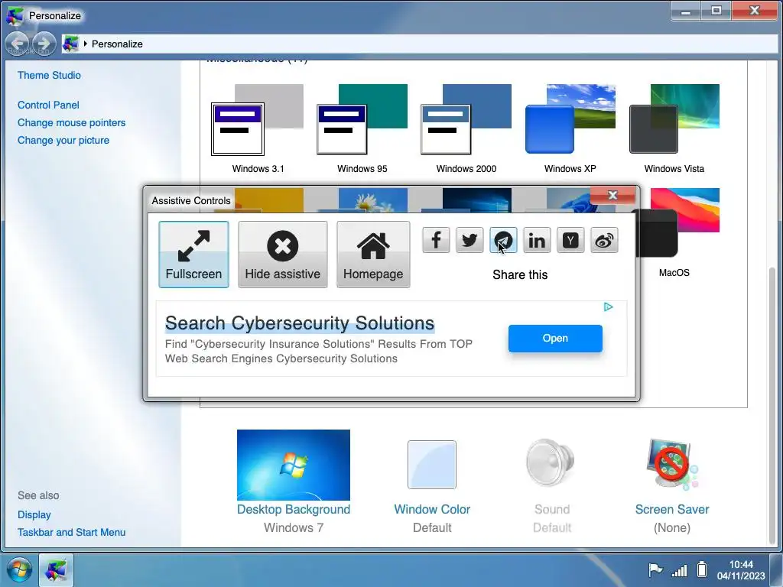Click the Personalize address bar icon

[71, 44]
